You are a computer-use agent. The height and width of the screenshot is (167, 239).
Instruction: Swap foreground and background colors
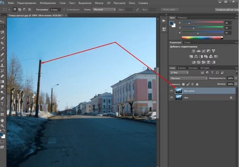click(x=4, y=130)
